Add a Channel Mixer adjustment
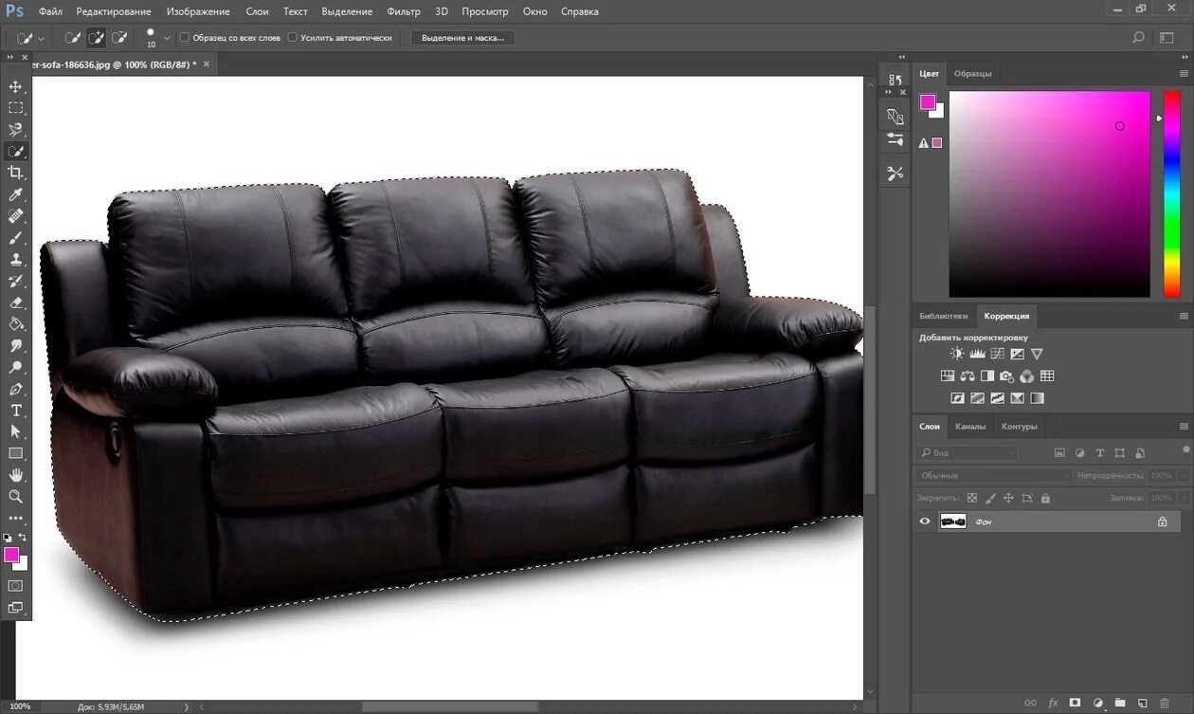1194x714 pixels. 1027,376
